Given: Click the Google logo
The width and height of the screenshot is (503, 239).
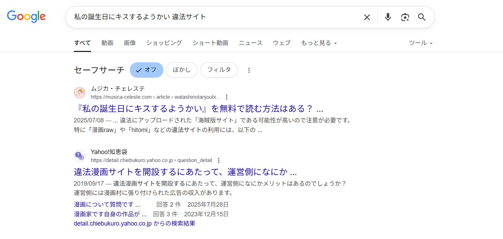Looking at the screenshot, I should pyautogui.click(x=26, y=16).
